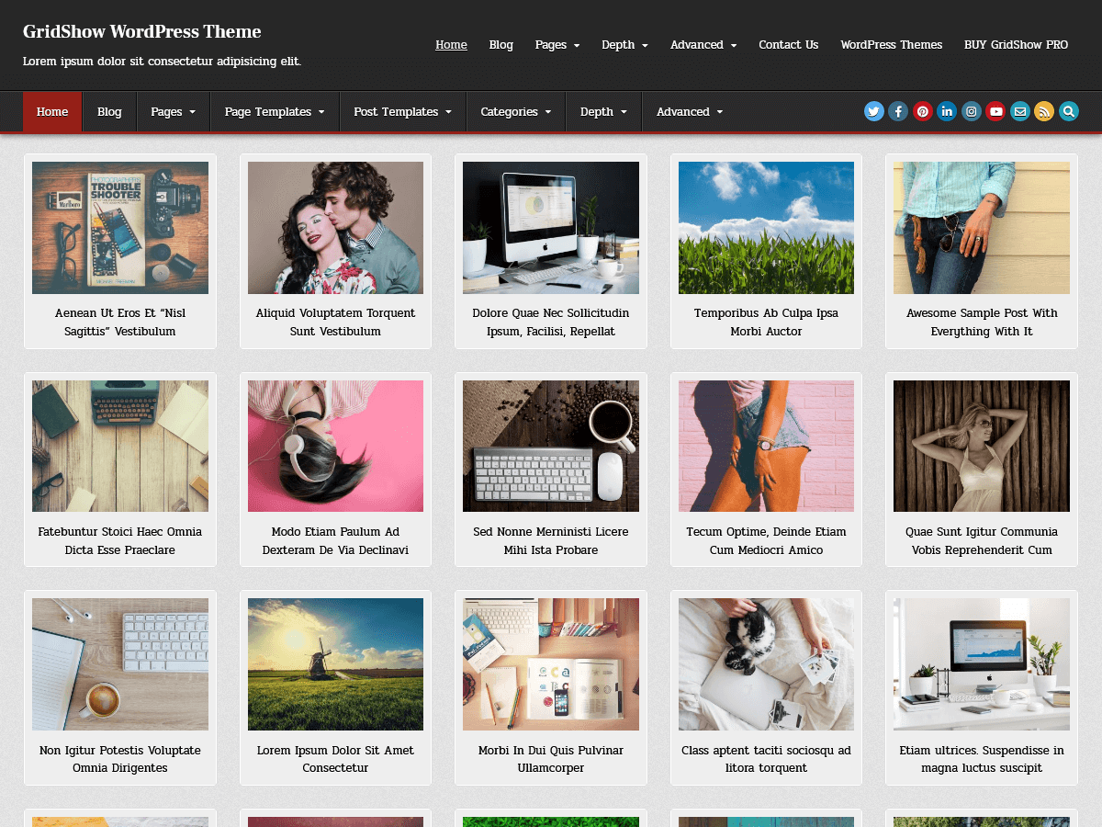Open the Instagram icon

[971, 111]
